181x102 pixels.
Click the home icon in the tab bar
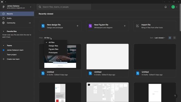(2, 2)
